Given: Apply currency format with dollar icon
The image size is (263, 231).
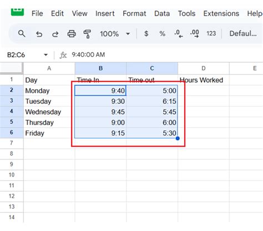Looking at the screenshot, I should coord(146,34).
